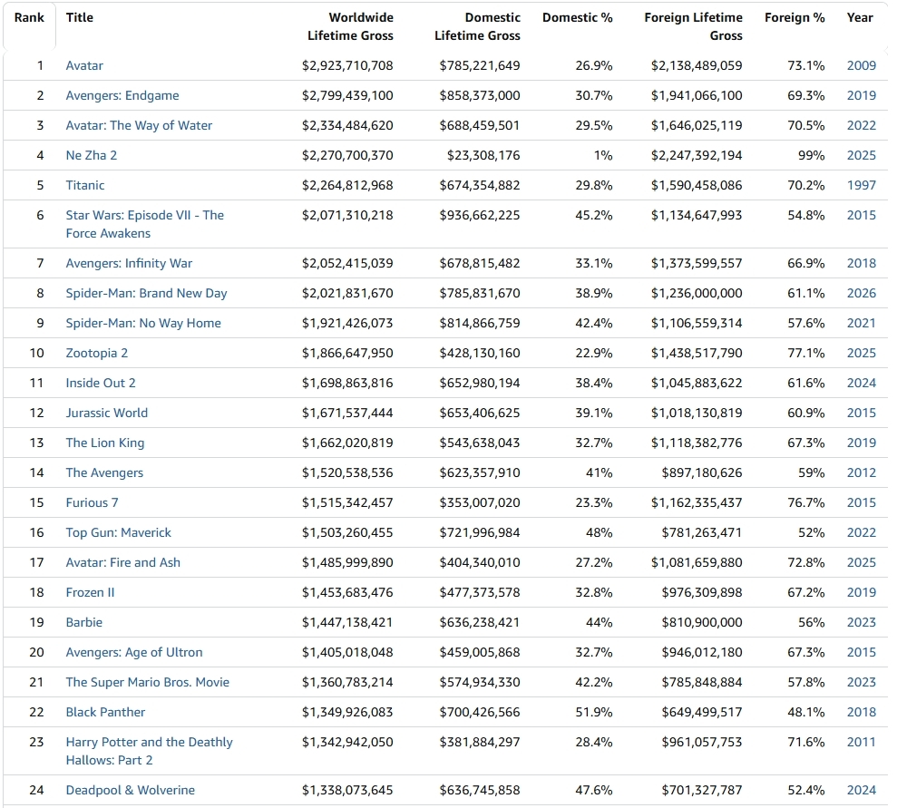Sort by Foreign % column header

coord(794,18)
